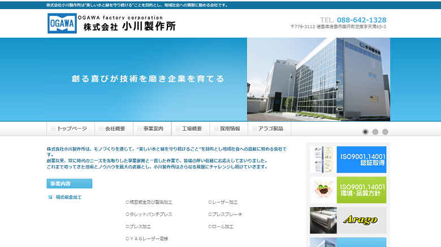The height and width of the screenshot is (247, 441).
Task: Open the 会社概要 menu item
Action: click(114, 129)
